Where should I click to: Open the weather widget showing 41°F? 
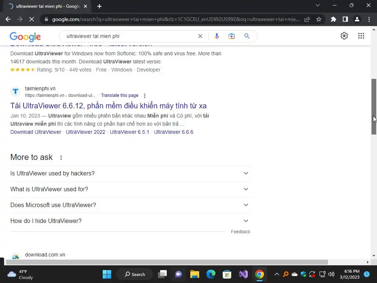point(20,274)
